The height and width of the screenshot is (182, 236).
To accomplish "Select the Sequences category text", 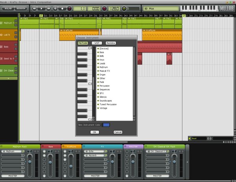I will pos(105,90).
